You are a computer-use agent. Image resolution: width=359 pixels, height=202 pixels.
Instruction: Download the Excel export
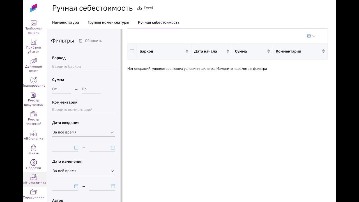(x=145, y=8)
